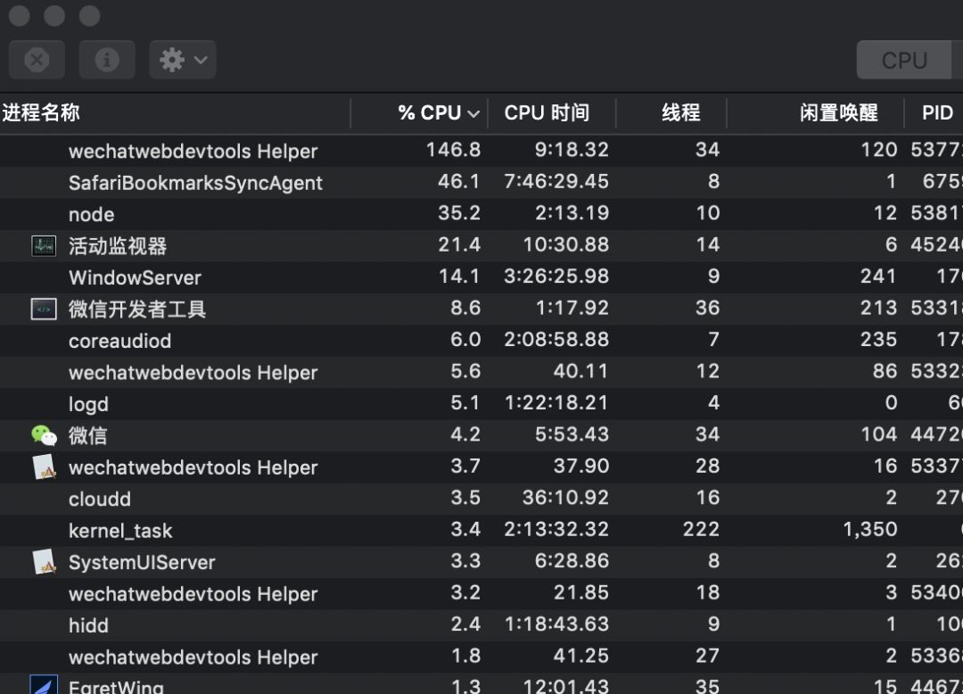Select the logd process name
The height and width of the screenshot is (694, 963).
click(88, 404)
